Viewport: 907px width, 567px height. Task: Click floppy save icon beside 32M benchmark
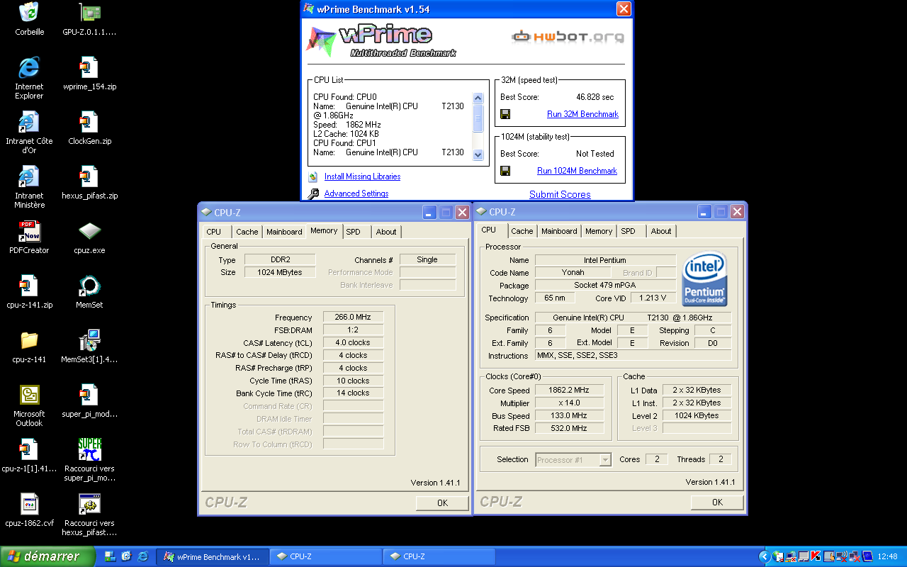pos(505,114)
